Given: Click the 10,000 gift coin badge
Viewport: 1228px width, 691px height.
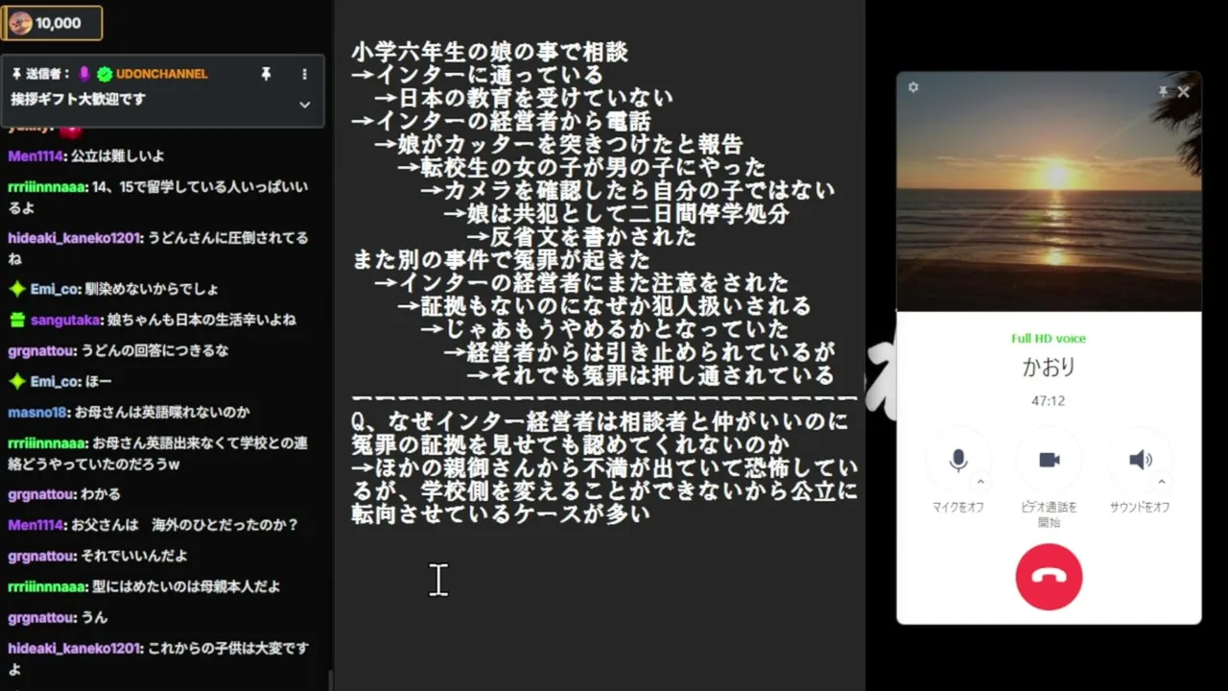Looking at the screenshot, I should [52, 23].
